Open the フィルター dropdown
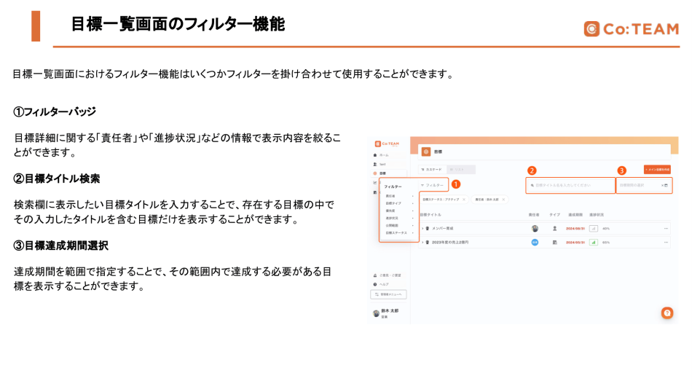The image size is (692, 389). [433, 185]
